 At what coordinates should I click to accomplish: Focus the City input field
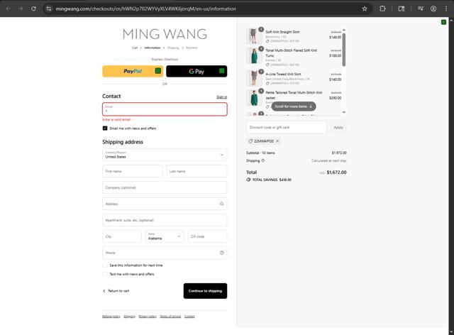pyautogui.click(x=122, y=236)
